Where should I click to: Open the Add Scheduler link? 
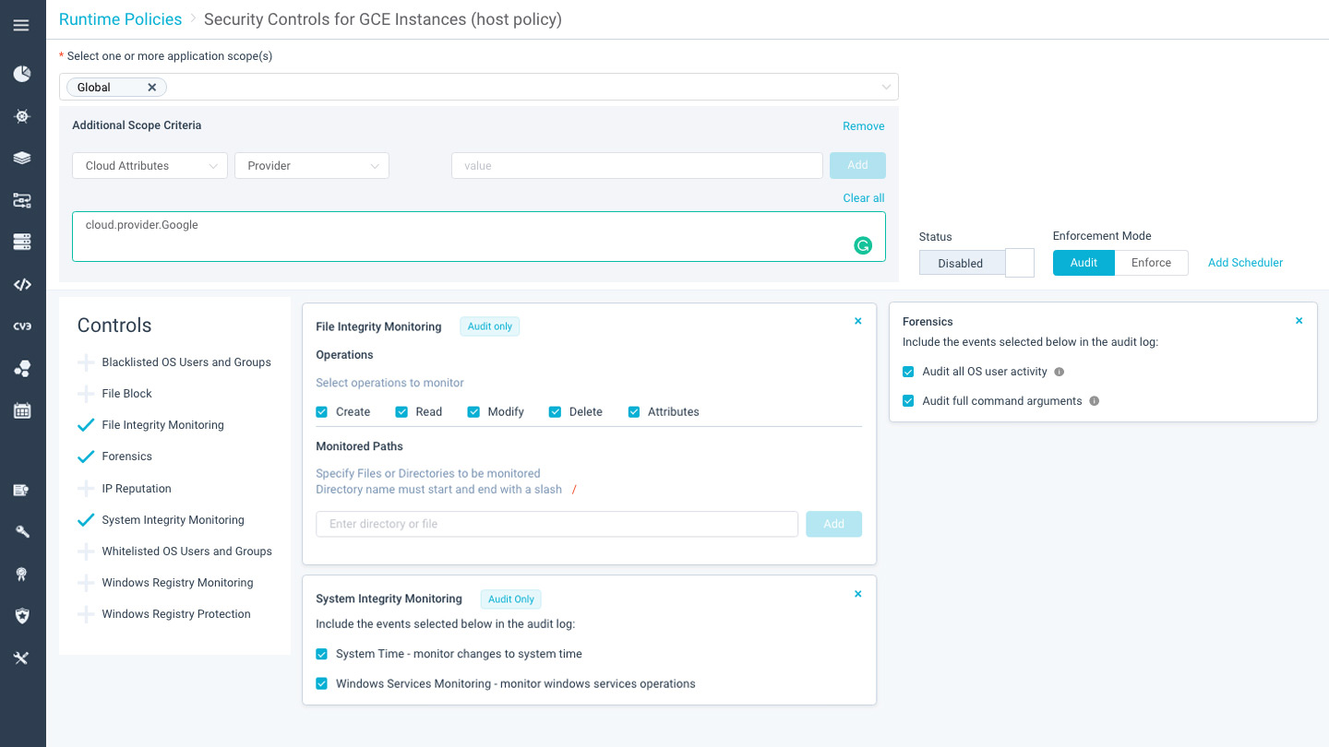pos(1245,263)
